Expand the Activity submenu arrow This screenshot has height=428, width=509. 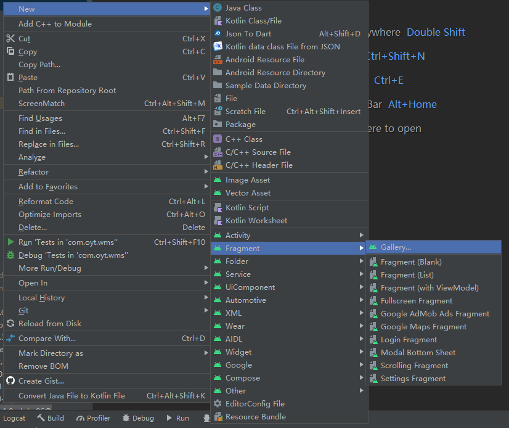pos(361,235)
